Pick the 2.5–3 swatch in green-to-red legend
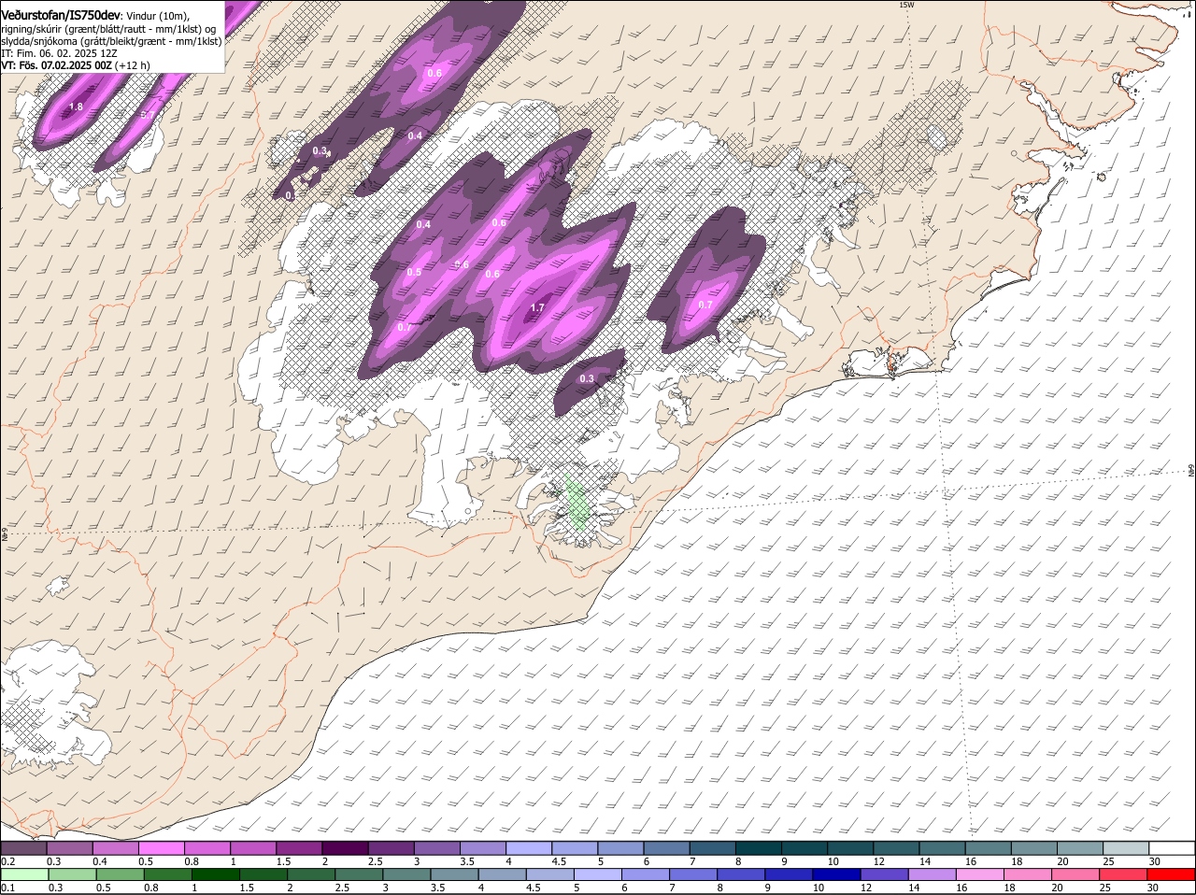 coord(359,874)
